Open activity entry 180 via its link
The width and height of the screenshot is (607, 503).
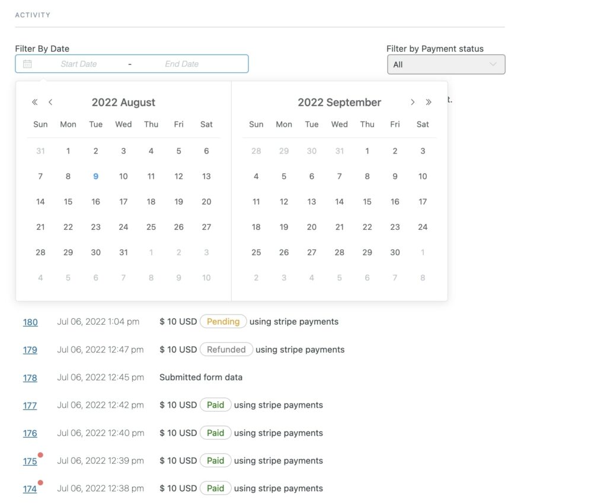coord(30,322)
